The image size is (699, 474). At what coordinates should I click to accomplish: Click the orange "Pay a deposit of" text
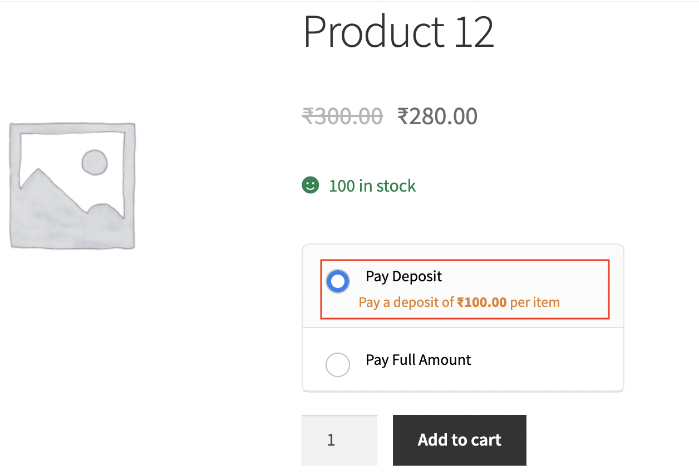(x=406, y=302)
